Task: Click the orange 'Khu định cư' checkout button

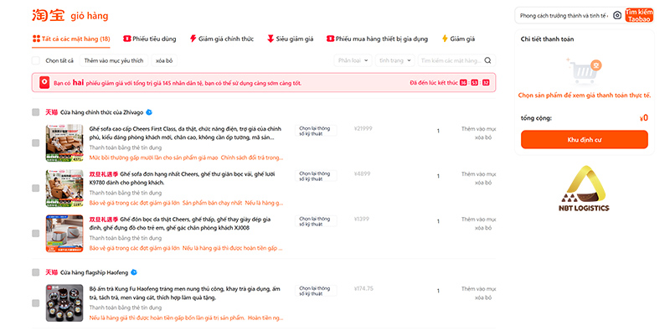Action: (x=584, y=140)
